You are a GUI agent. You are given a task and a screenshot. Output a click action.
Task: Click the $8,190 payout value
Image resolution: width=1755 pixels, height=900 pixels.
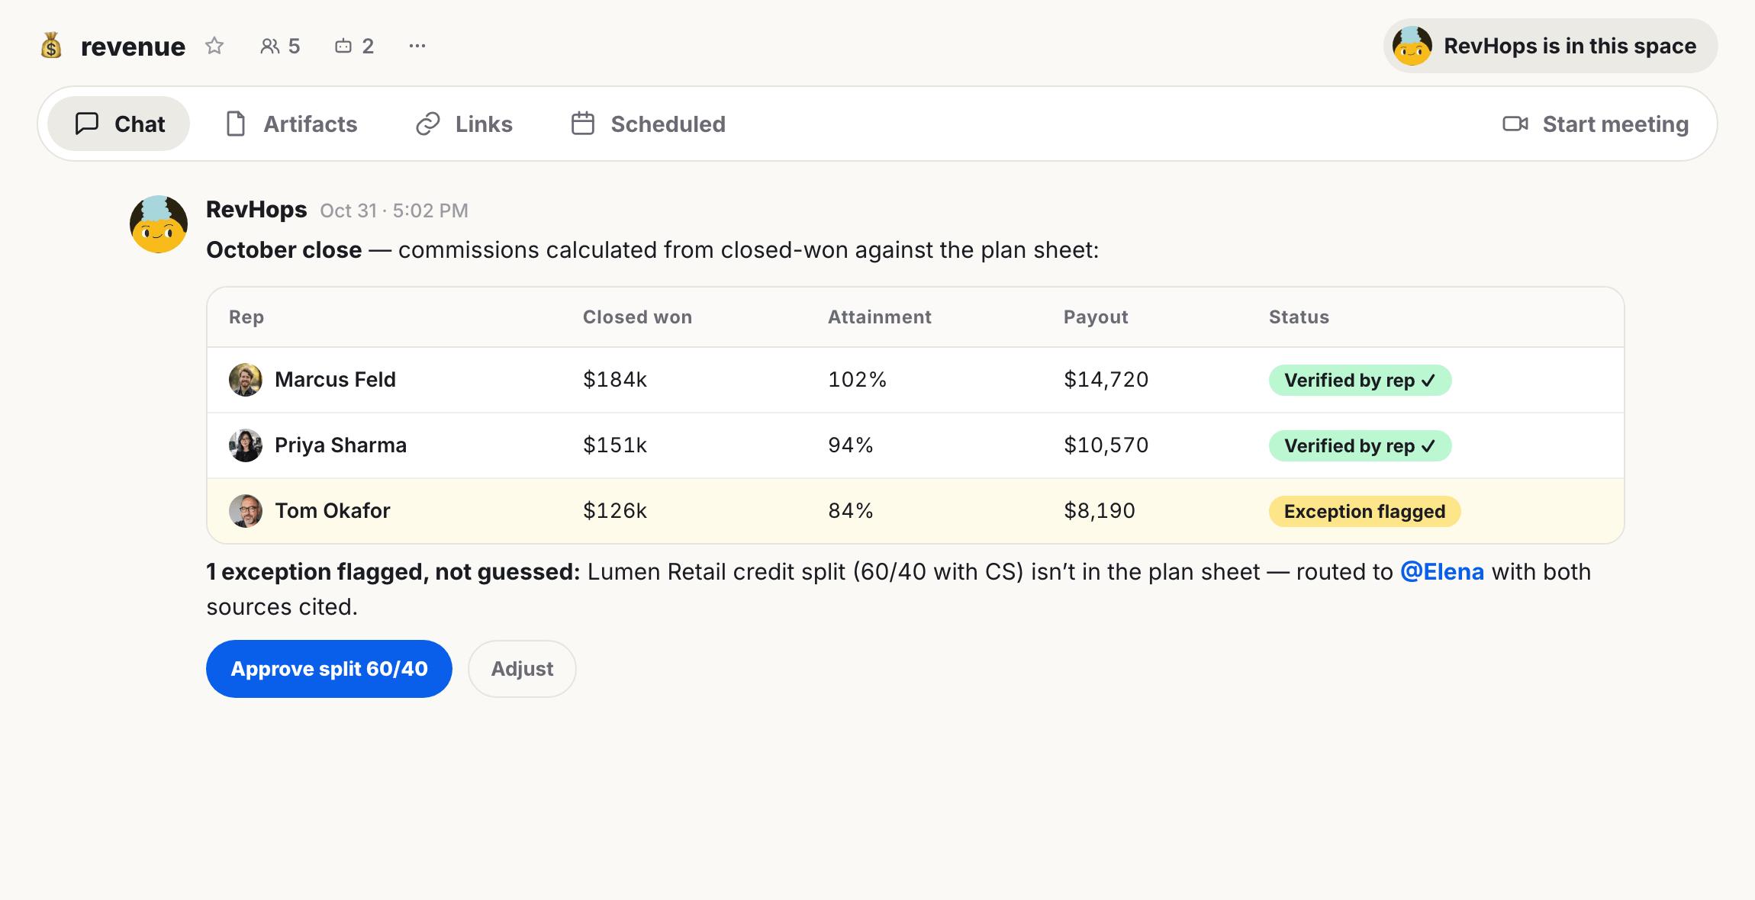pyautogui.click(x=1100, y=511)
